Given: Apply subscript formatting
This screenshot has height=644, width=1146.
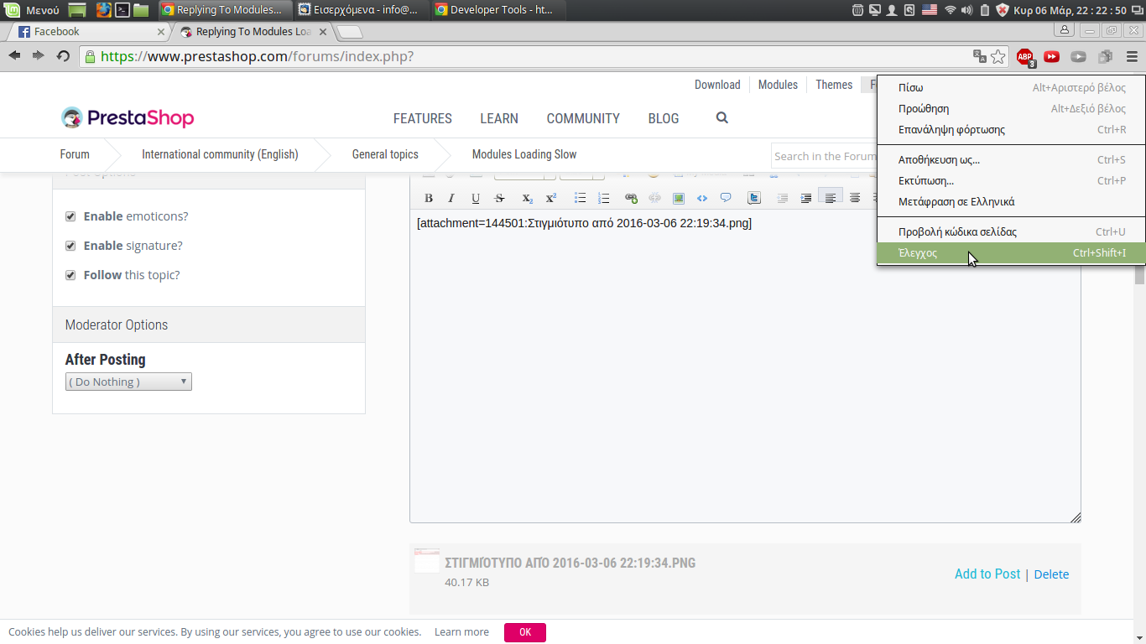Looking at the screenshot, I should coord(528,198).
